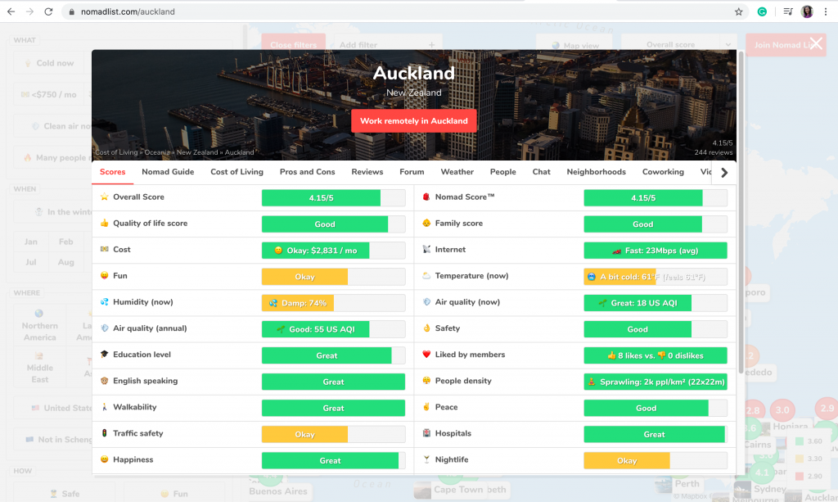This screenshot has width=838, height=502.
Task: Click Work remotely in Auckland button
Action: (x=413, y=121)
